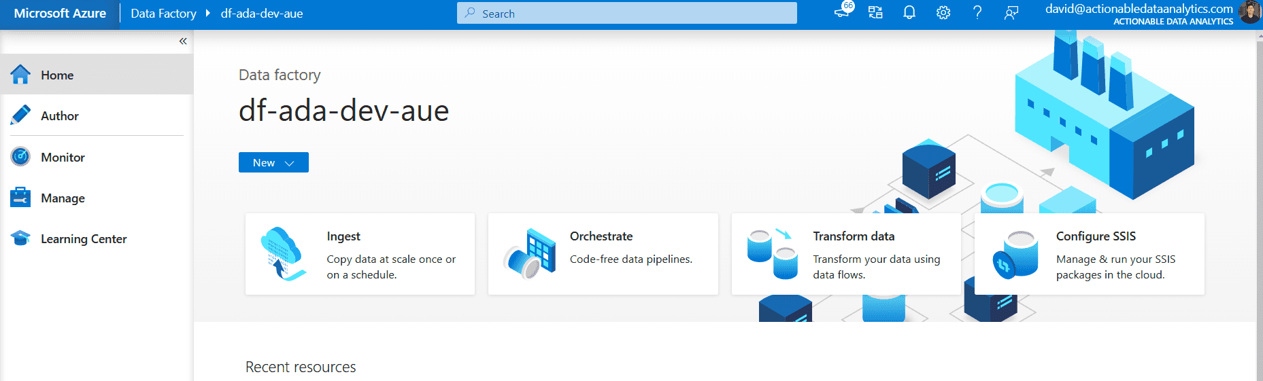Open the switch Data Factory icon
1263x381 pixels.
(875, 12)
